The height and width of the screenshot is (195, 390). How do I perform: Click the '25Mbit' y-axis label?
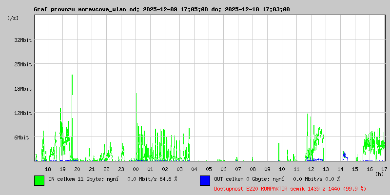23,64
